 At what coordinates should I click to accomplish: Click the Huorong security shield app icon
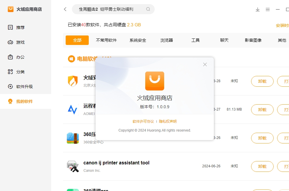[73, 81]
